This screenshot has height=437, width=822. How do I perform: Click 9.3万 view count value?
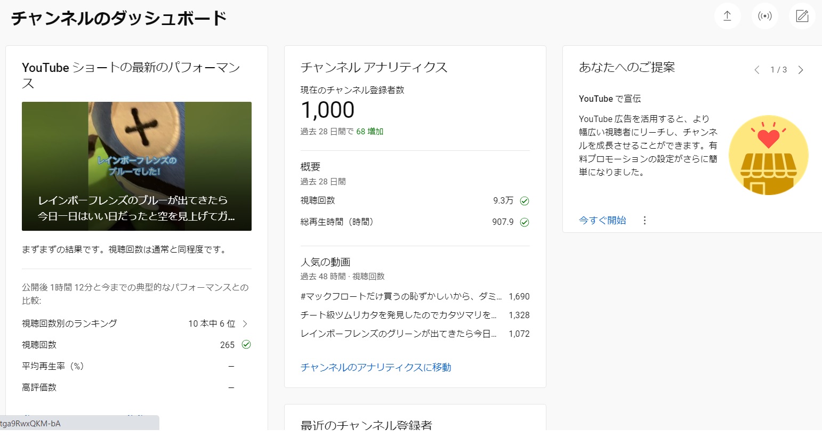[x=503, y=200]
